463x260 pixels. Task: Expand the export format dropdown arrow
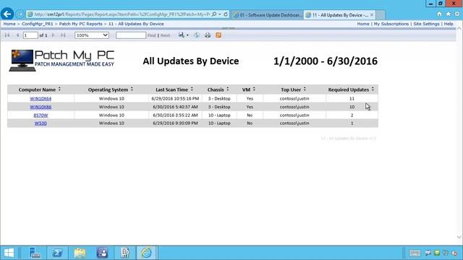[187, 35]
